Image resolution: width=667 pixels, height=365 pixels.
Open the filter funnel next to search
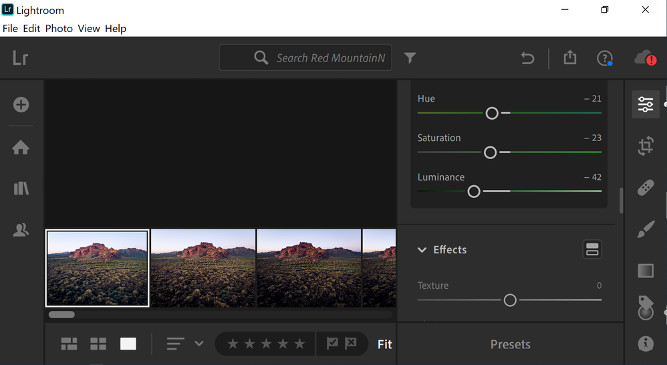pyautogui.click(x=410, y=58)
